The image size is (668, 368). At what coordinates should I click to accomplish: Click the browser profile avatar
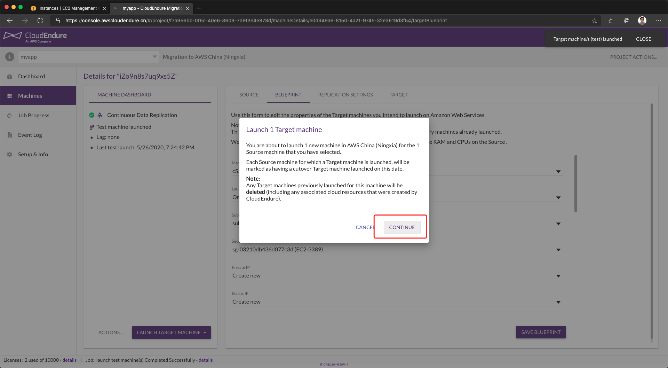642,21
